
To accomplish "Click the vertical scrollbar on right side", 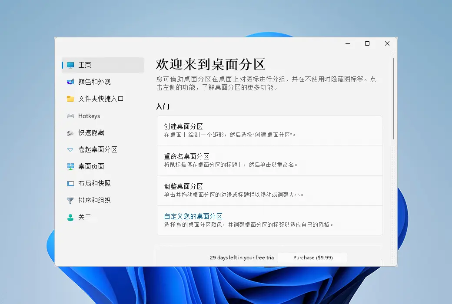I will [393, 99].
